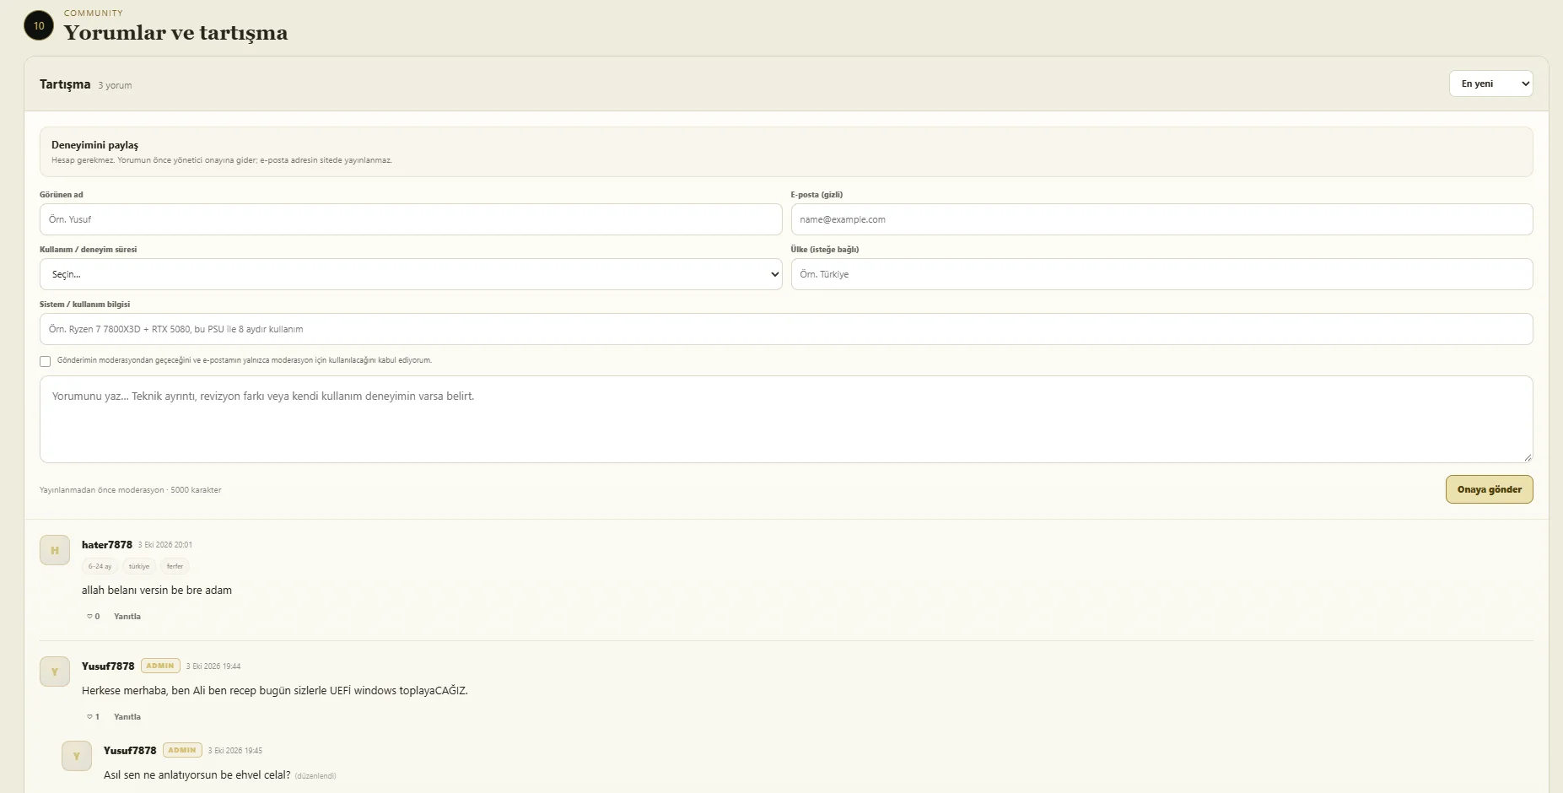
Task: Click the username 'hater7878'
Action: coord(107,545)
